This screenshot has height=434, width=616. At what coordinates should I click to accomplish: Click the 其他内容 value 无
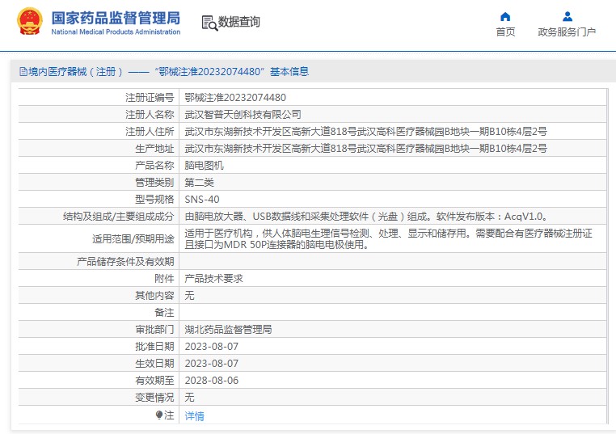coord(189,295)
